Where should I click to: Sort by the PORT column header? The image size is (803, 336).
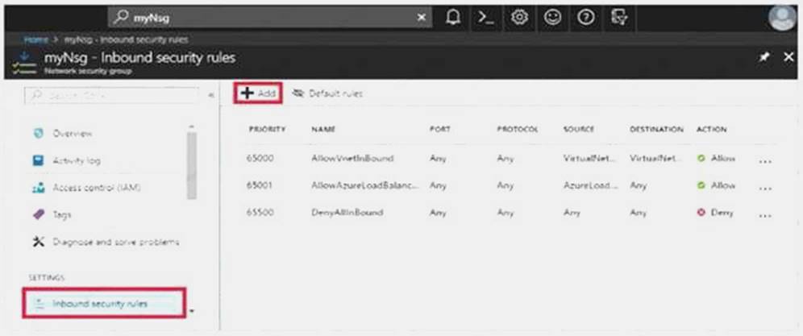tap(440, 130)
